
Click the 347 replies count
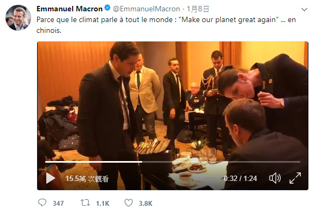coord(58,204)
